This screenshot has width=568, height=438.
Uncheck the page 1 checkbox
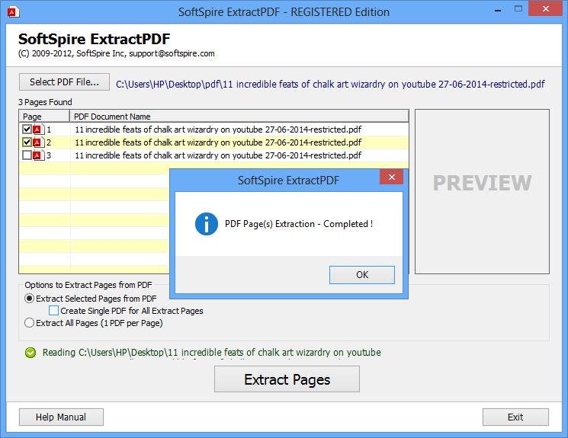click(x=27, y=129)
